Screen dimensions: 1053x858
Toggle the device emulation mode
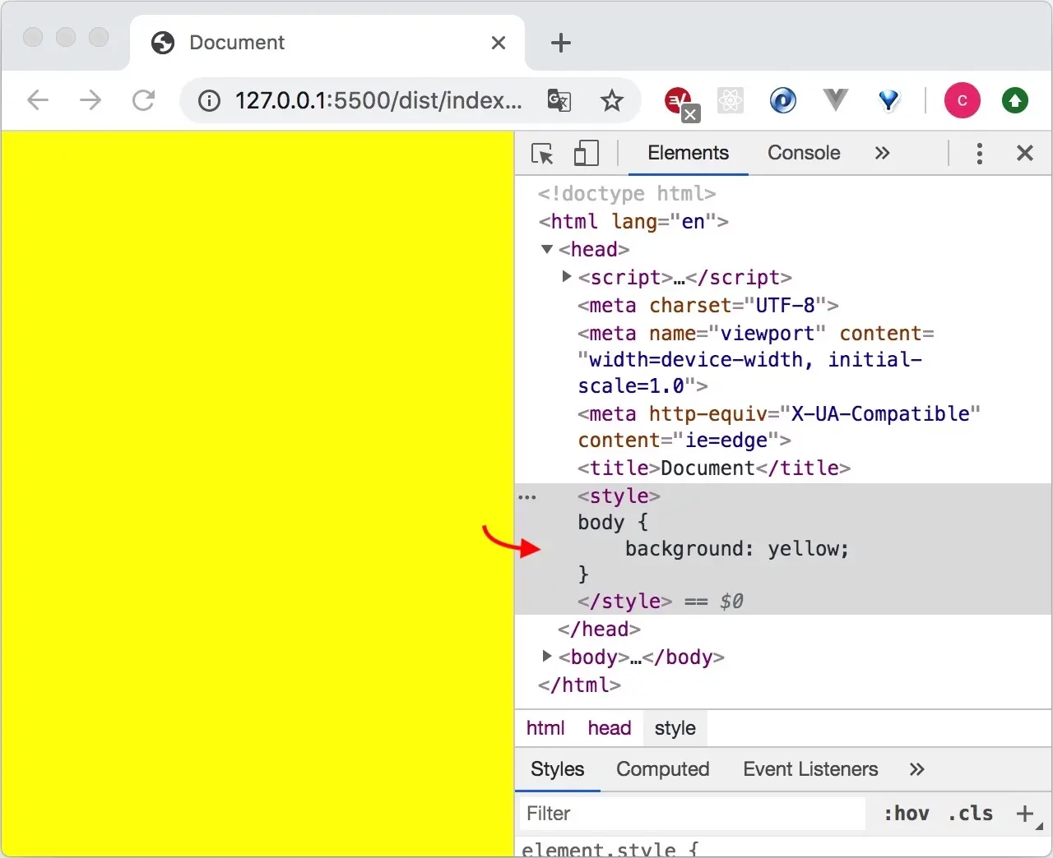[x=586, y=153]
